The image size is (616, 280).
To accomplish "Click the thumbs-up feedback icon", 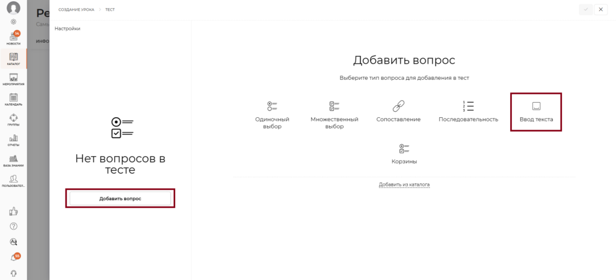I will pos(13,212).
